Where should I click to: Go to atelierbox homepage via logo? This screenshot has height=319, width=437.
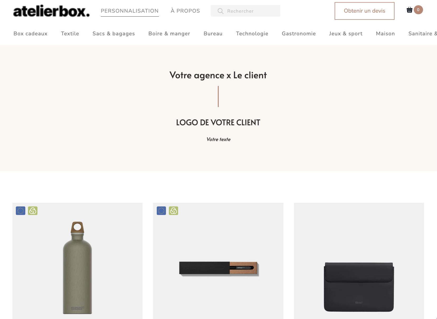[x=51, y=11]
